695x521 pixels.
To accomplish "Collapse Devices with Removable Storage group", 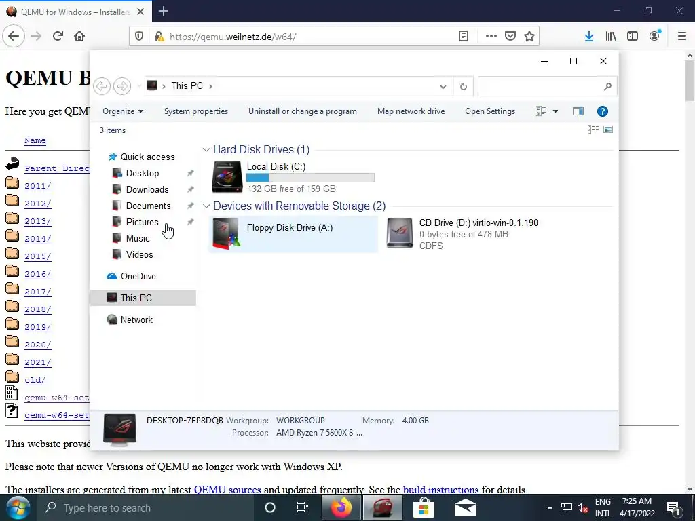I will (206, 206).
